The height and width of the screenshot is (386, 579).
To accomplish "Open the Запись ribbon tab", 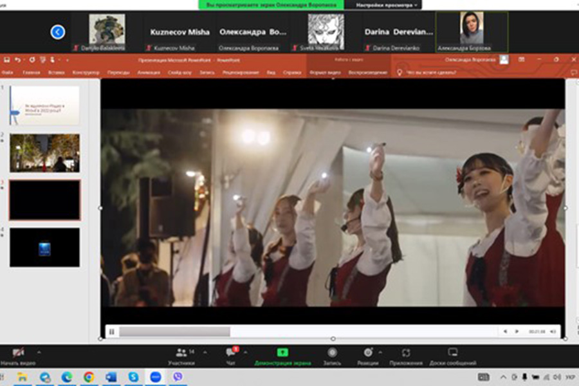I will [x=207, y=73].
